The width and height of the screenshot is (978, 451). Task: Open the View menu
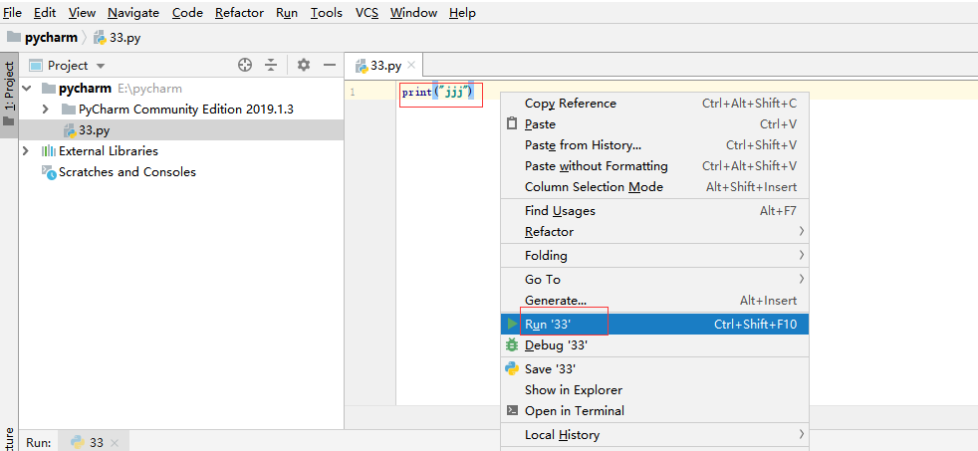click(82, 13)
